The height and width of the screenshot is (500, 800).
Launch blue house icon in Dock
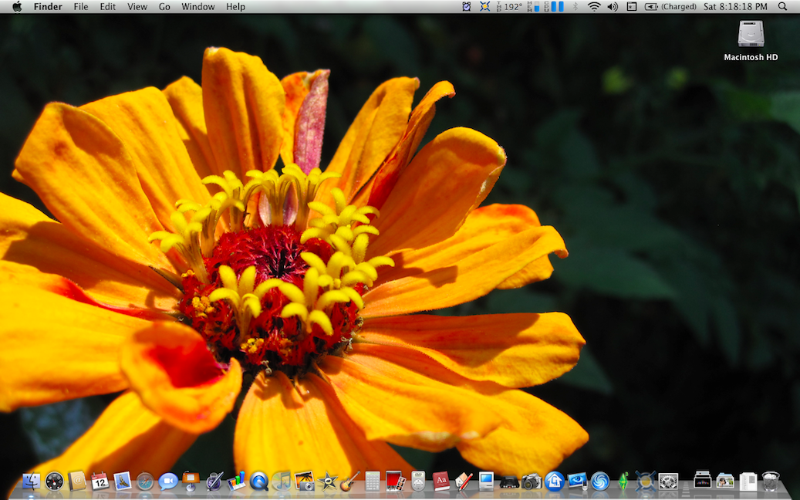[554, 481]
